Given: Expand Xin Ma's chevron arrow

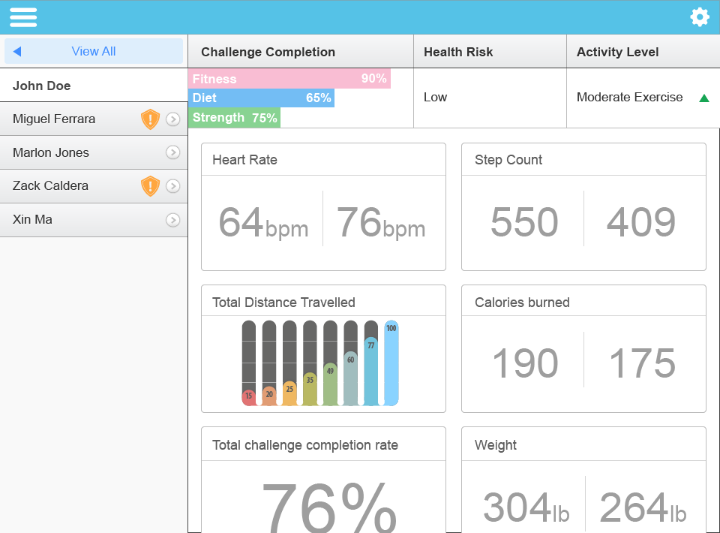Looking at the screenshot, I should [172, 220].
